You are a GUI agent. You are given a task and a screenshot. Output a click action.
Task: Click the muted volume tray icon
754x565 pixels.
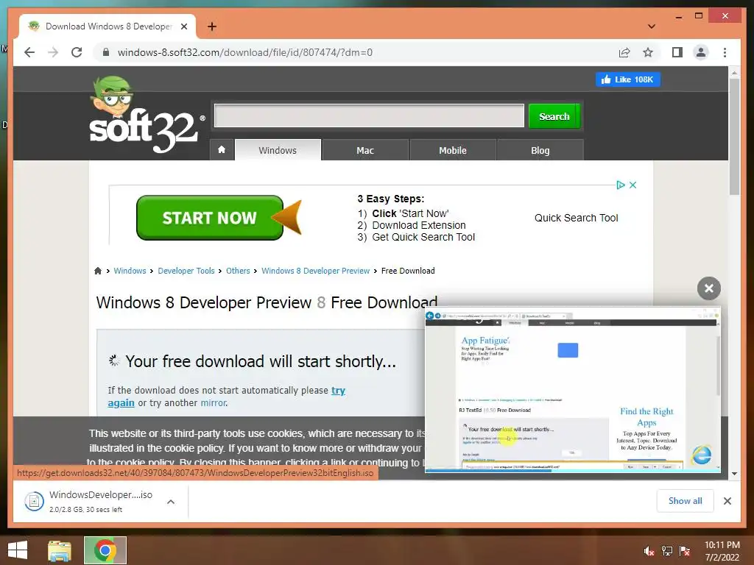point(649,551)
